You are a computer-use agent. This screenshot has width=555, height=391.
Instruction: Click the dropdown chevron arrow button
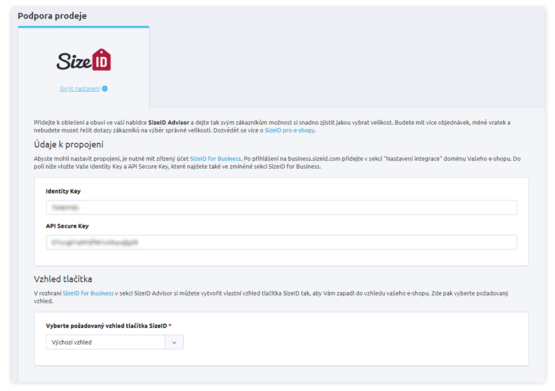[x=174, y=342]
